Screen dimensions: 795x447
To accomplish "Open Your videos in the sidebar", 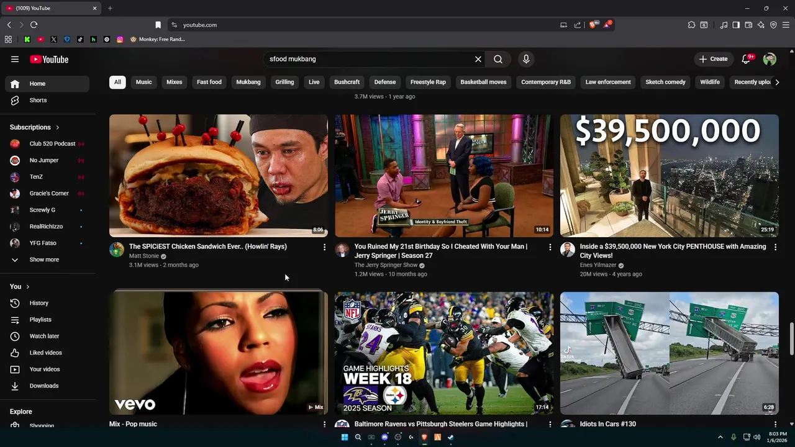I will coord(47,369).
